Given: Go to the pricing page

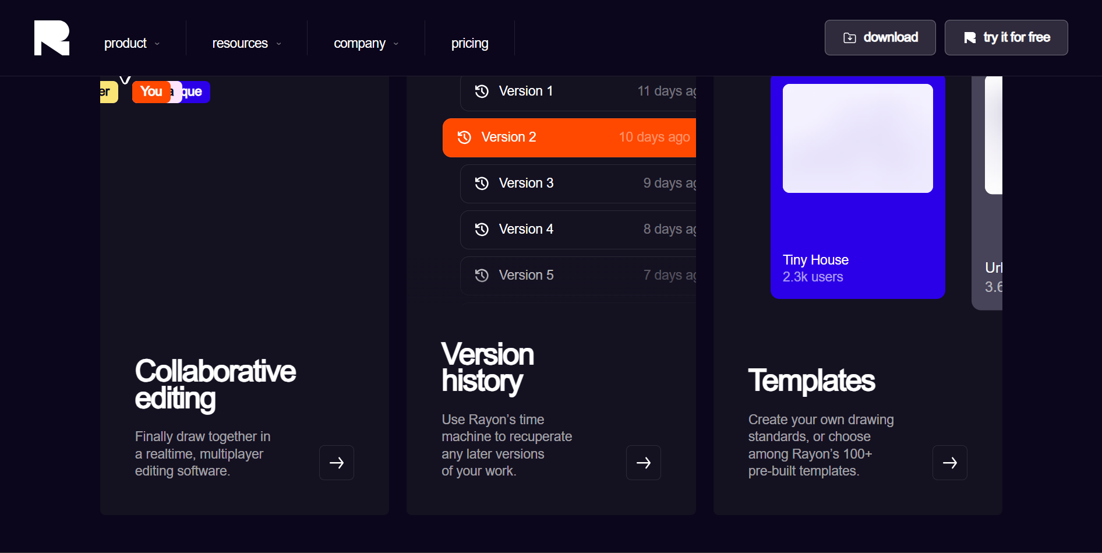Looking at the screenshot, I should [x=469, y=43].
